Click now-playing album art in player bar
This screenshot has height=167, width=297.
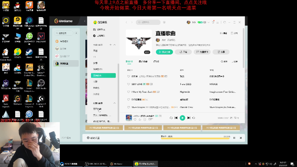[129, 118]
